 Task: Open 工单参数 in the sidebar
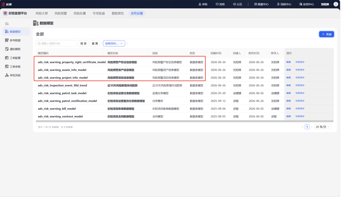16,67
